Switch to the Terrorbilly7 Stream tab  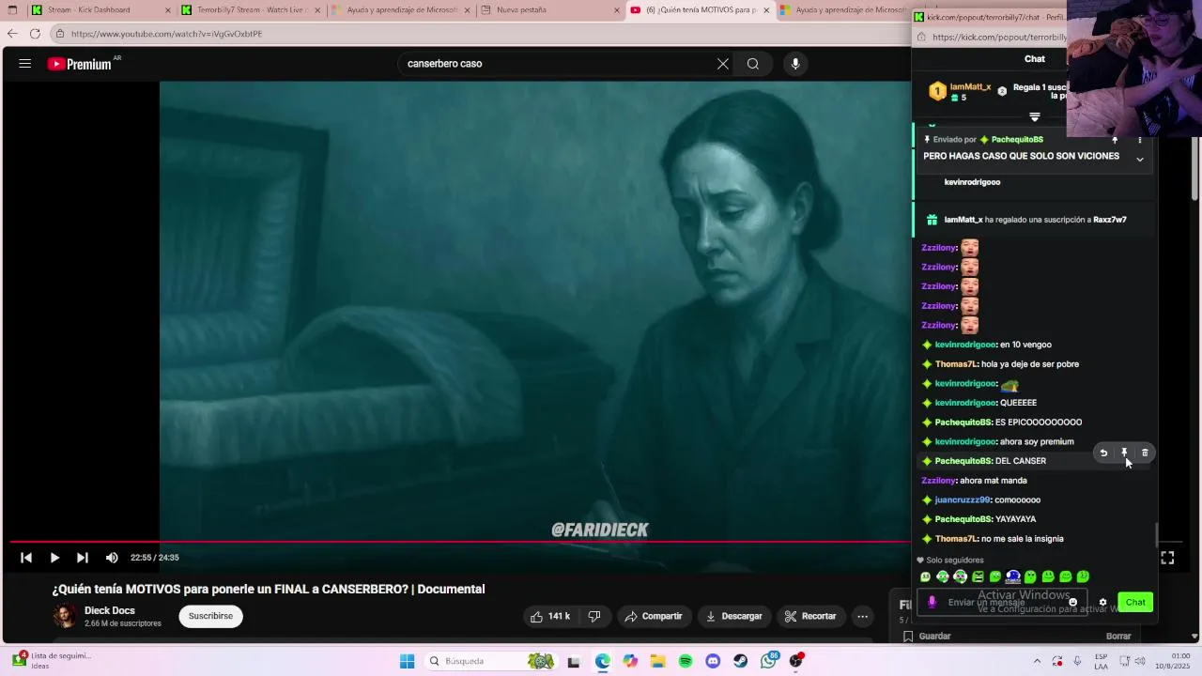251,10
